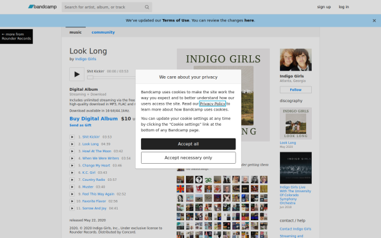This screenshot has height=238, width=381.
Task: Switch to the community tab
Action: point(103,32)
